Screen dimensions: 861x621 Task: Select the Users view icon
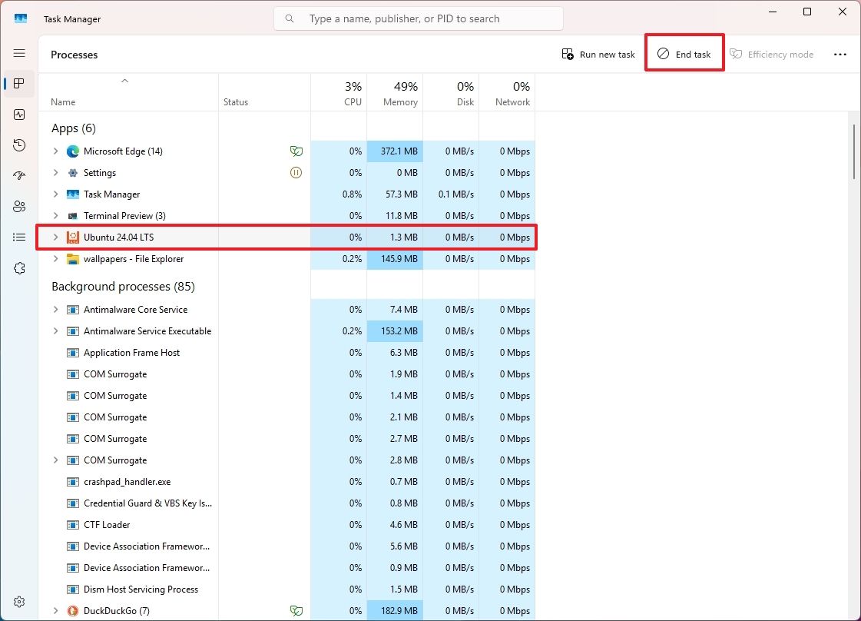click(x=19, y=206)
